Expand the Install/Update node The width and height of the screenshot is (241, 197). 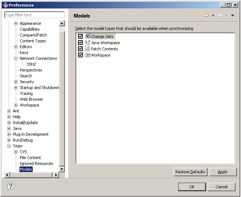(9, 123)
